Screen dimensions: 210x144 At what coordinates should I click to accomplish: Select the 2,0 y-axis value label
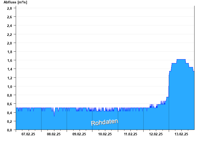pos(9,43)
